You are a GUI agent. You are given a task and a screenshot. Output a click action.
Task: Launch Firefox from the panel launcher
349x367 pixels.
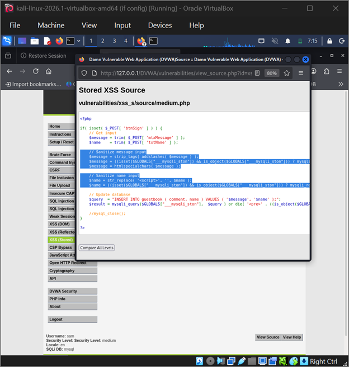(59, 41)
